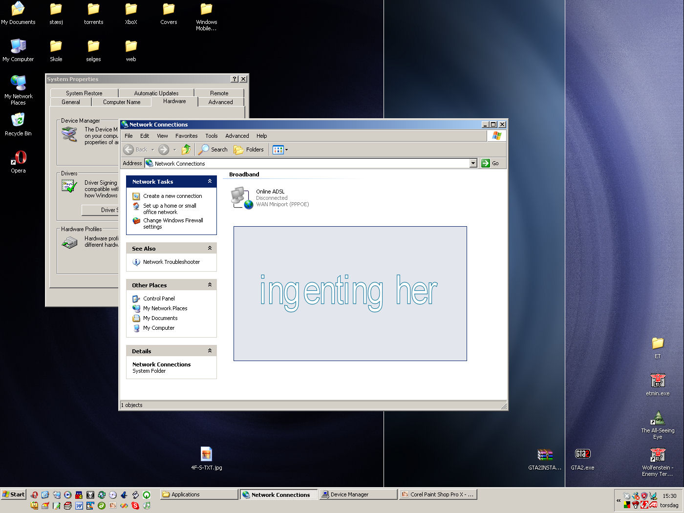Image resolution: width=684 pixels, height=513 pixels.
Task: Open My Documents link in Other Places
Action: point(160,318)
